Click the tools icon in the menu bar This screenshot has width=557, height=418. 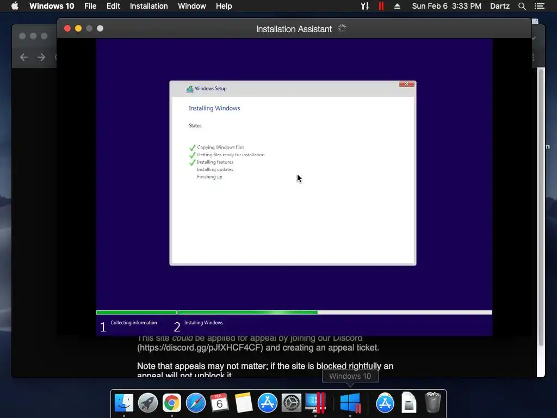pos(365,6)
